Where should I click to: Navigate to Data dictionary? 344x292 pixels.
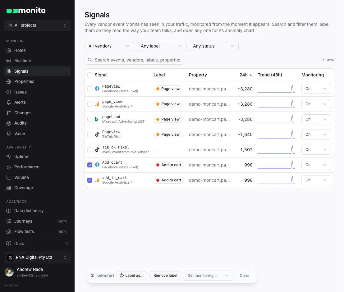37,211
